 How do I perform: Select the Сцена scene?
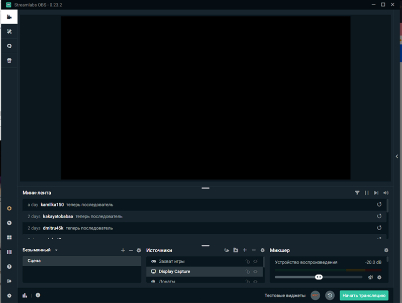[x=82, y=261]
